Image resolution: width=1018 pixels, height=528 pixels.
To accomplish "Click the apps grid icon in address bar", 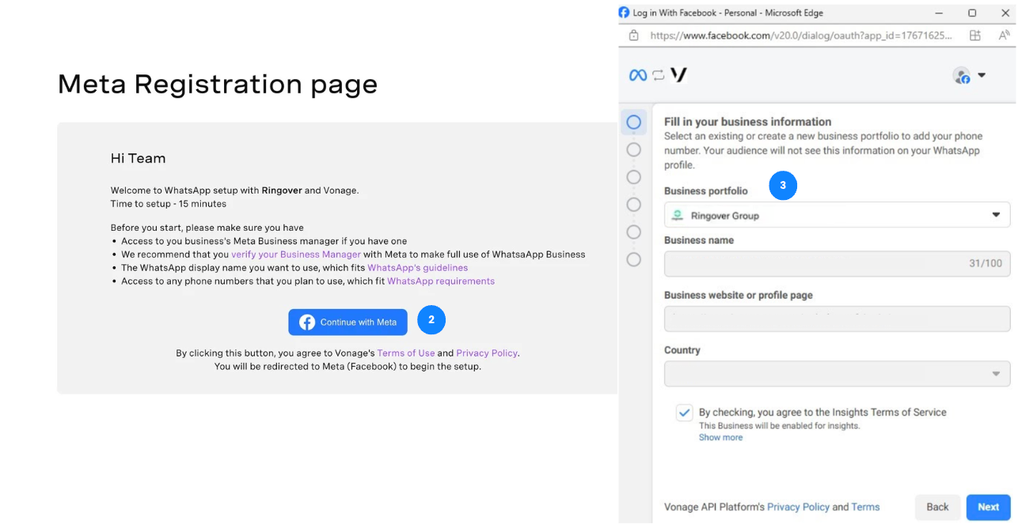I will pos(975,36).
